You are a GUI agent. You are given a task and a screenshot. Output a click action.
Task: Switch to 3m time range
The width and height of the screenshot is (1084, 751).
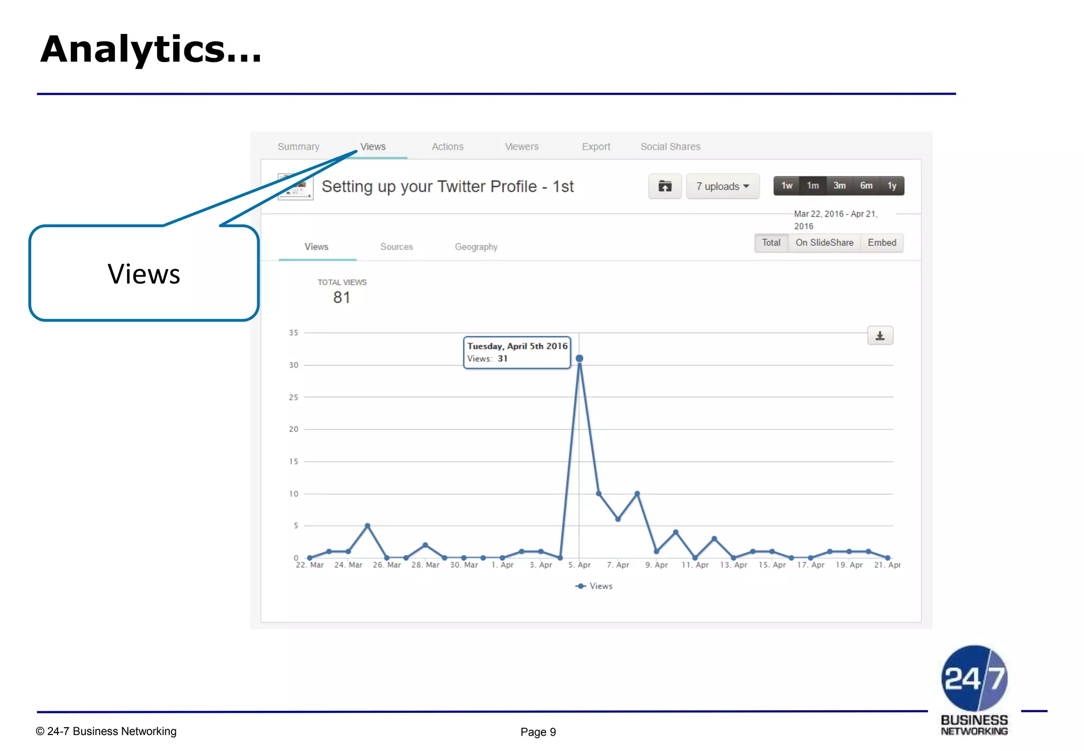click(x=839, y=186)
